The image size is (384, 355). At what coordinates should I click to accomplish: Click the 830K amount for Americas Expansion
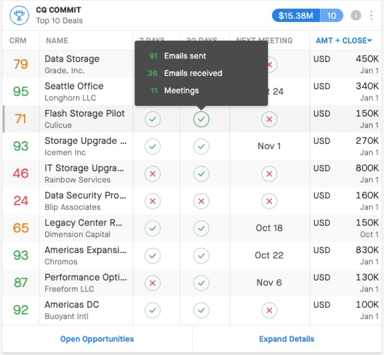tap(367, 250)
